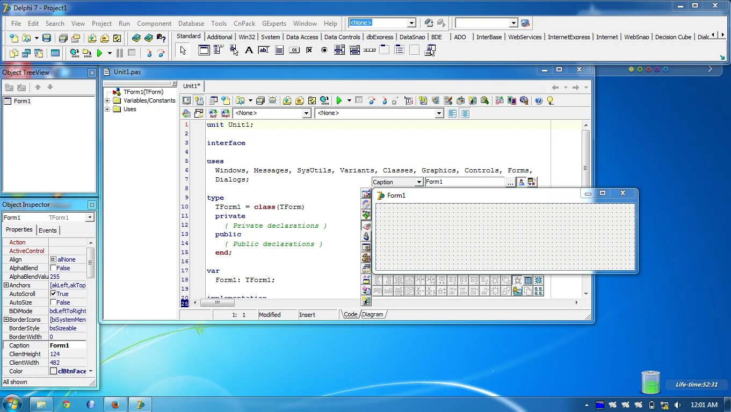The image size is (731, 412).
Task: Switch to the Additional palette tab
Action: [x=220, y=37]
